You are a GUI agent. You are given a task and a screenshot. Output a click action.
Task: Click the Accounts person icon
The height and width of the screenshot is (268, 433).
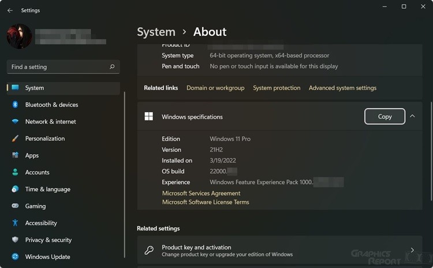tap(15, 172)
